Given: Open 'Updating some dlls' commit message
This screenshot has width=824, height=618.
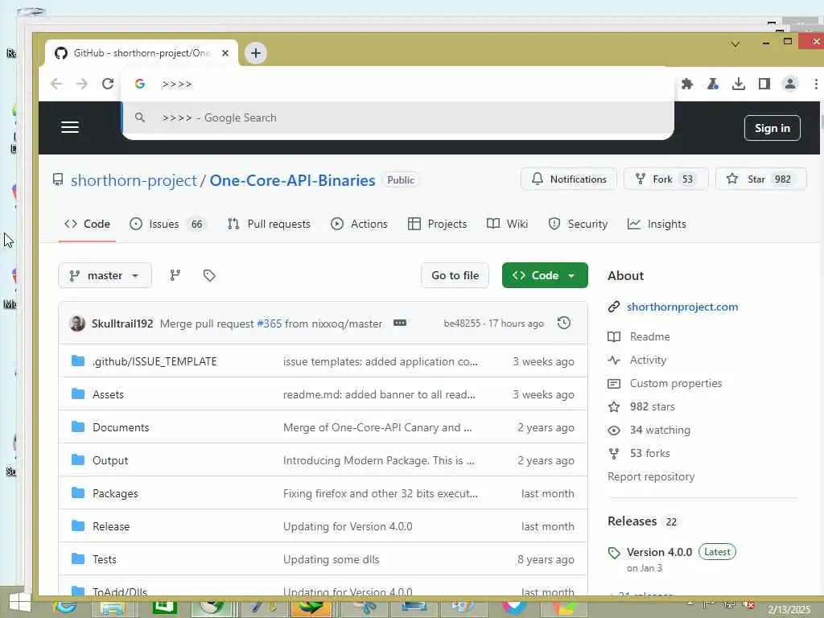Looking at the screenshot, I should click(x=331, y=560).
